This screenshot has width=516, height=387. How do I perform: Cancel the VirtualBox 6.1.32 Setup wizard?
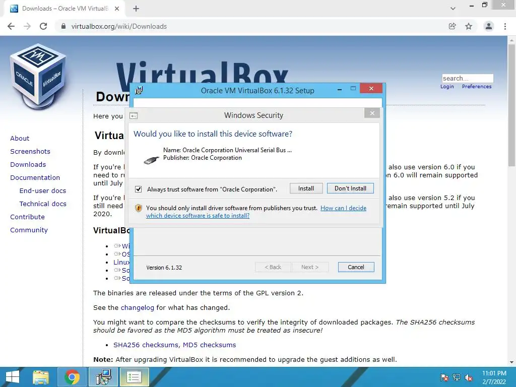(x=356, y=267)
